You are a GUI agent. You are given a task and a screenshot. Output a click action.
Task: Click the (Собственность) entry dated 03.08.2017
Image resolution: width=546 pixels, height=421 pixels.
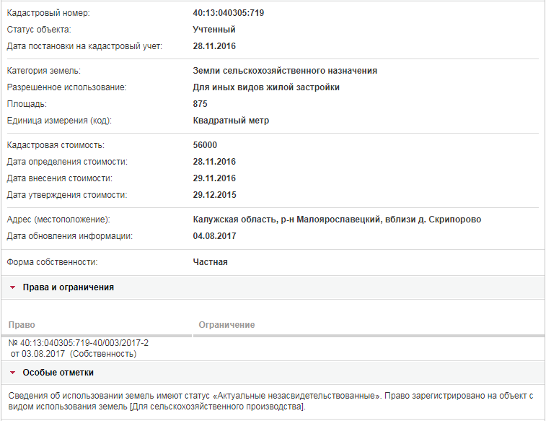tap(74, 354)
